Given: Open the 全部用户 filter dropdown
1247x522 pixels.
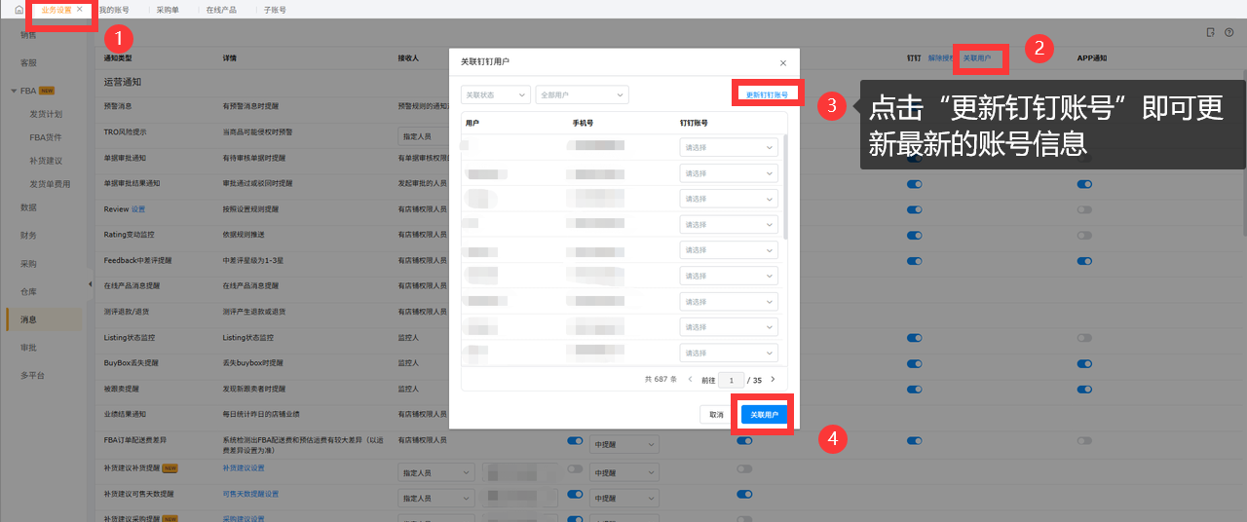Looking at the screenshot, I should [x=582, y=94].
